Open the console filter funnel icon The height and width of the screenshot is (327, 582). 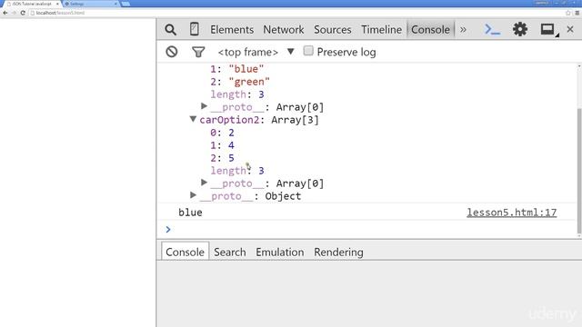point(198,52)
